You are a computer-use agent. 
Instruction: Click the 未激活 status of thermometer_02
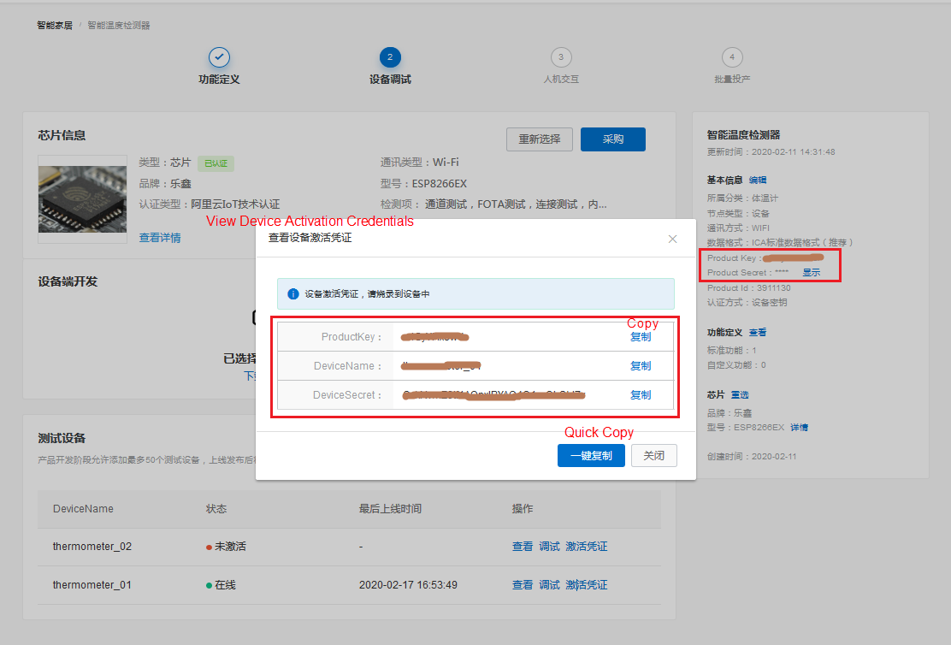(226, 547)
